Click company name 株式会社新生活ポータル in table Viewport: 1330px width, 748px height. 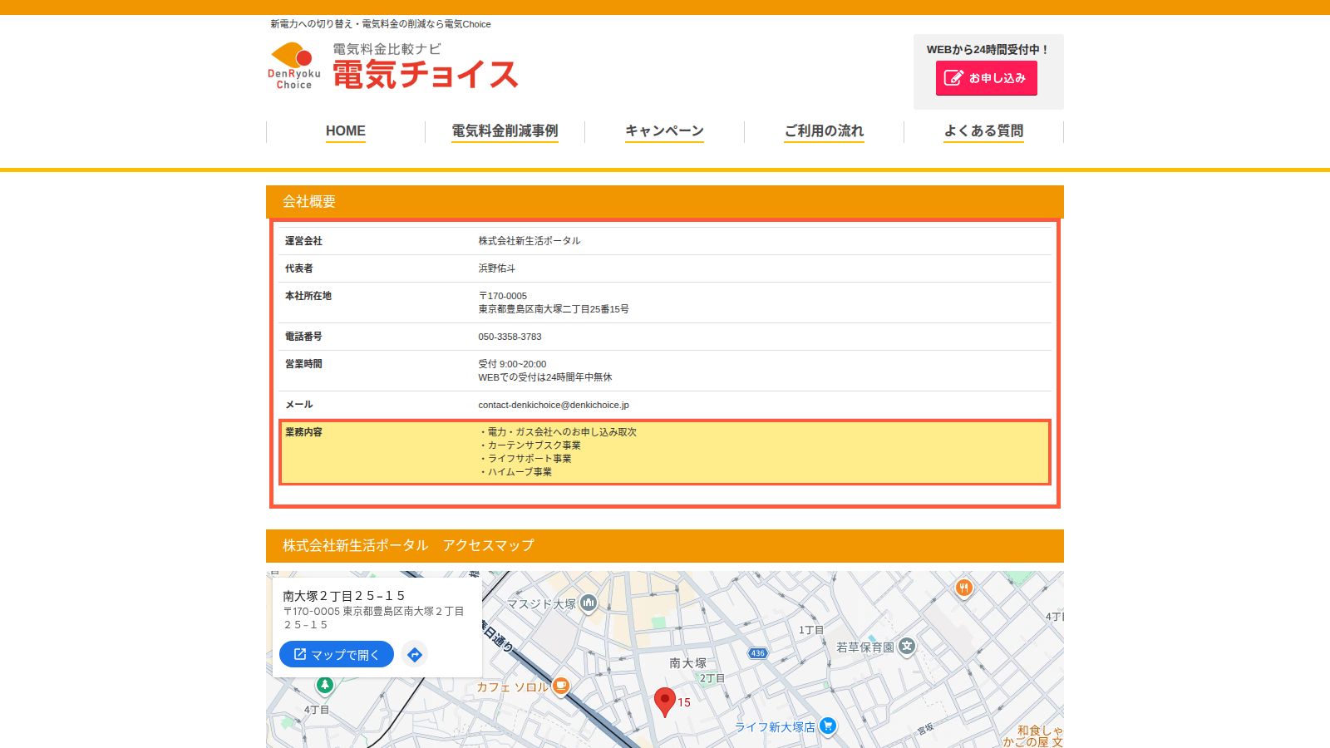click(x=529, y=241)
